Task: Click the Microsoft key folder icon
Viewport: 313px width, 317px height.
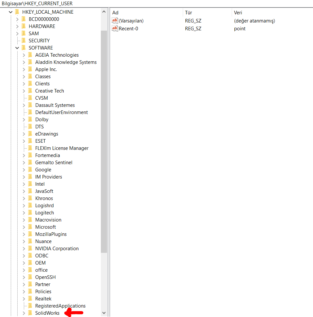Action: (30, 227)
